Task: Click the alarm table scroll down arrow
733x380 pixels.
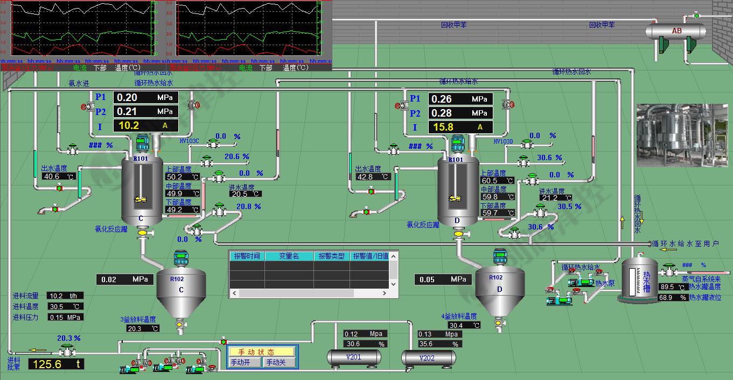Action: coord(394,284)
